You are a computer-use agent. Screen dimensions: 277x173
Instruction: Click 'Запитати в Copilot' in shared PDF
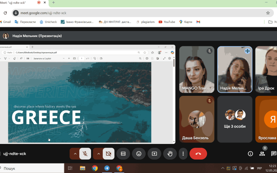coord(42,58)
